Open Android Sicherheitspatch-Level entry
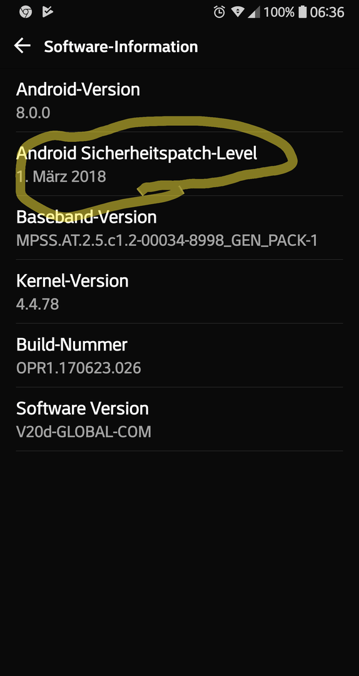The image size is (359, 676). [x=179, y=164]
